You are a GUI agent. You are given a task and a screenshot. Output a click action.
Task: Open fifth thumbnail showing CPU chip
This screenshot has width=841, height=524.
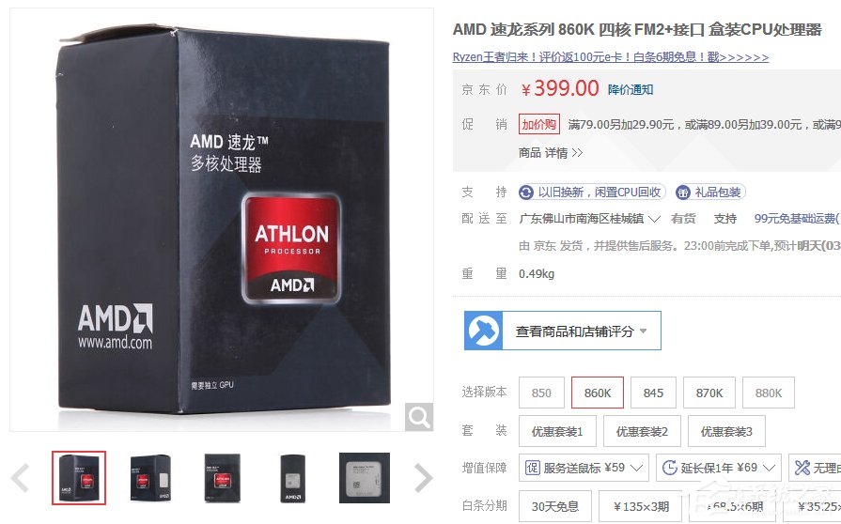point(365,478)
